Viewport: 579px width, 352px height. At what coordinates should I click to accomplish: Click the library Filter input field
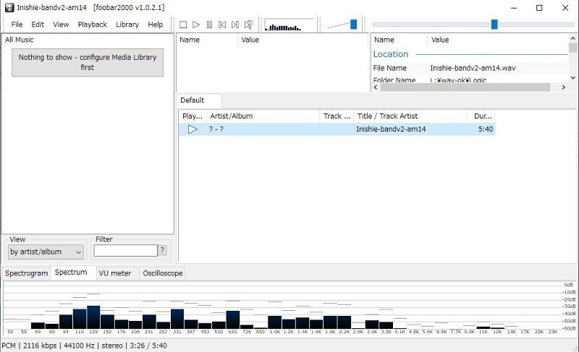tap(125, 251)
